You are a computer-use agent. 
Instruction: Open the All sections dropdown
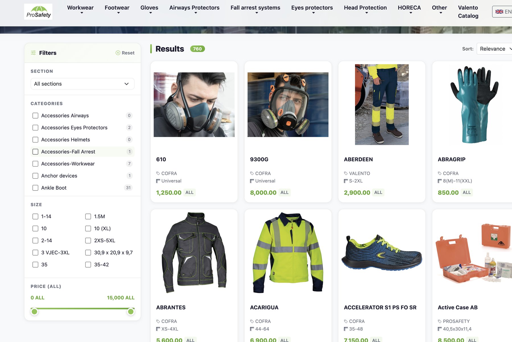(x=82, y=84)
